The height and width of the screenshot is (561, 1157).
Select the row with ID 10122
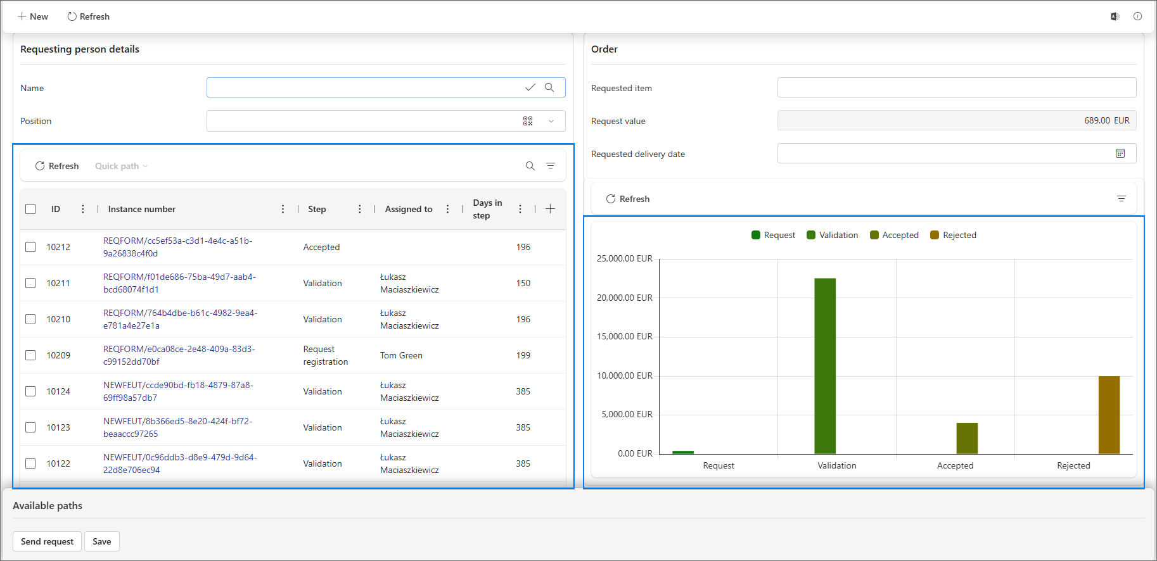[30, 463]
